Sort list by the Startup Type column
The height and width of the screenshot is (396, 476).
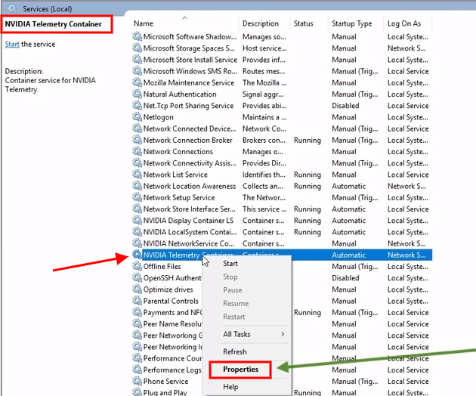(353, 23)
